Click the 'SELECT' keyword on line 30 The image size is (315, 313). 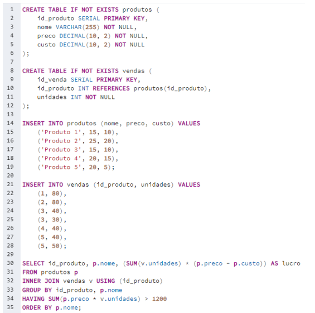[x=33, y=263]
